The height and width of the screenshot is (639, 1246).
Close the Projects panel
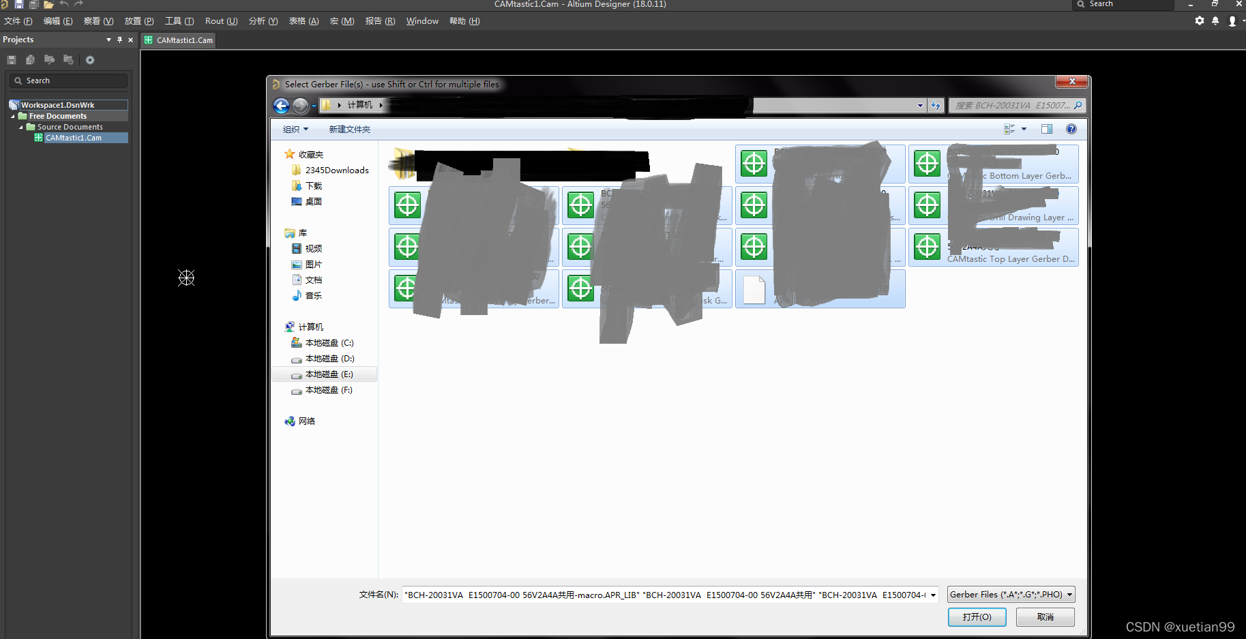(130, 40)
